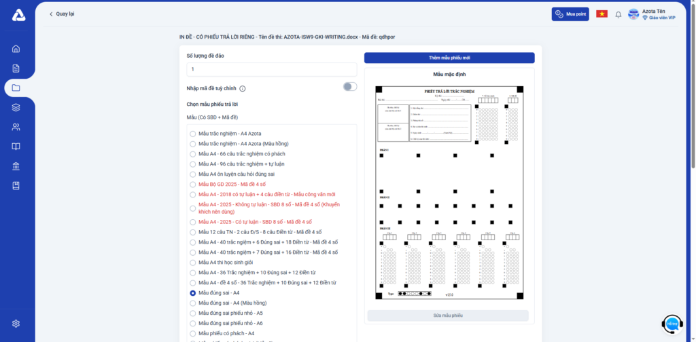Screen dimensions: 696x342
Task: Open settings gear in sidebar
Action: coord(16,324)
